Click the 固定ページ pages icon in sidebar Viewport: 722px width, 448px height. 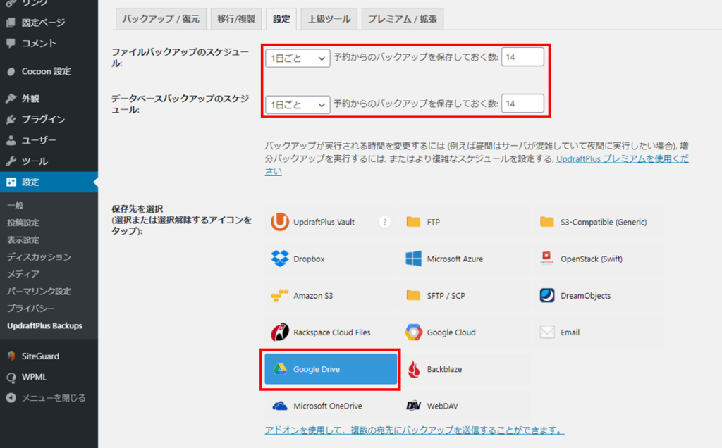click(x=11, y=23)
